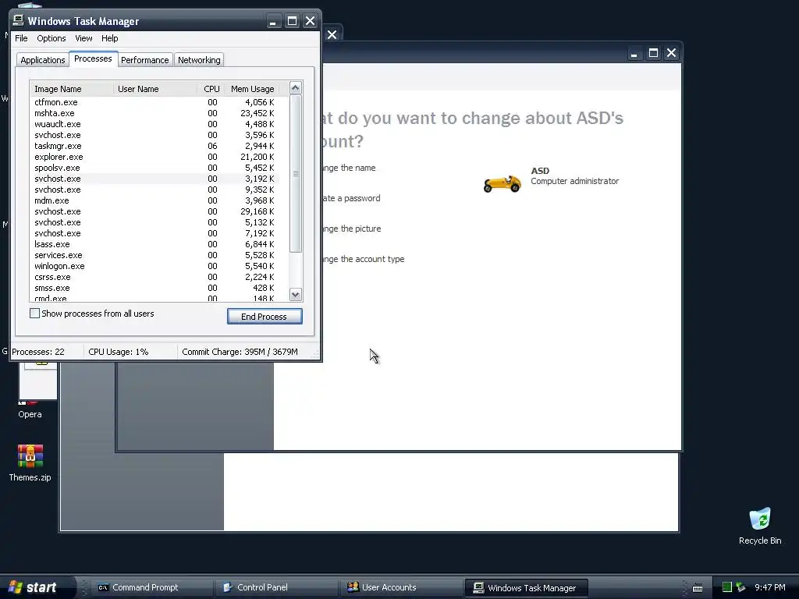Select the lsass.exe process row
The width and height of the screenshot is (799, 599).
154,244
